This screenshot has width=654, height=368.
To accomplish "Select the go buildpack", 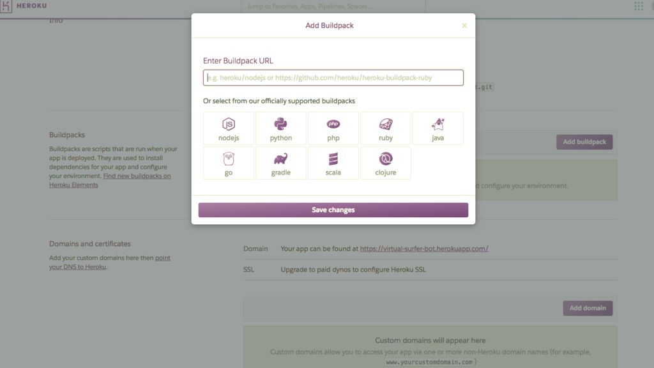I will 229,163.
